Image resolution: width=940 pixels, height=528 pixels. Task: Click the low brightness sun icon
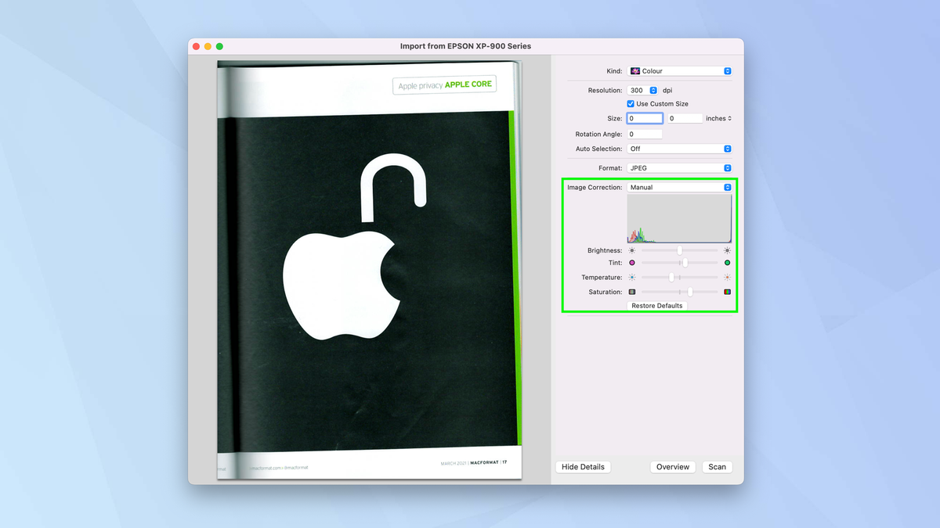(x=631, y=250)
